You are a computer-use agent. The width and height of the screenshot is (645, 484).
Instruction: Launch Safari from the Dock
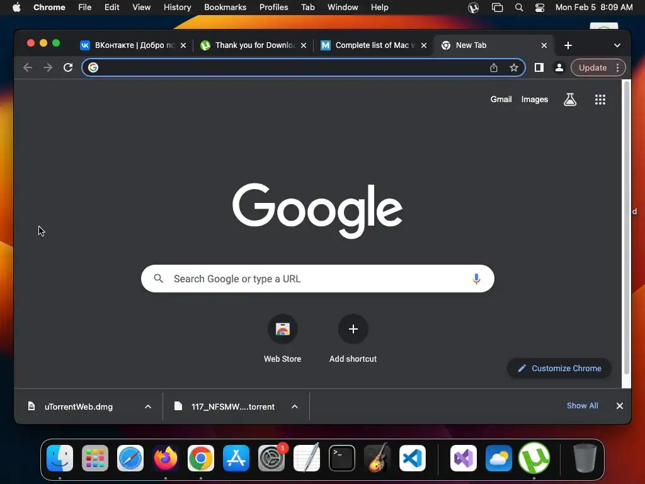click(130, 458)
